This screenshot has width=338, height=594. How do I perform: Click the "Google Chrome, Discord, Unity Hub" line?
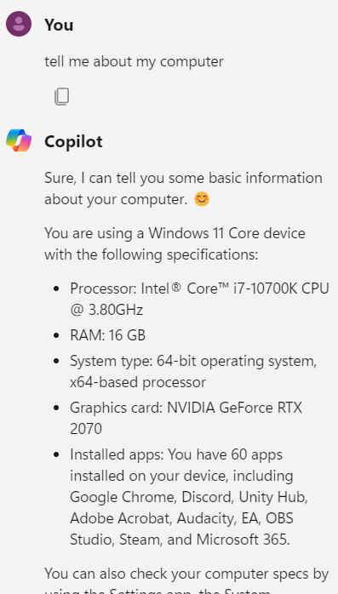point(189,497)
